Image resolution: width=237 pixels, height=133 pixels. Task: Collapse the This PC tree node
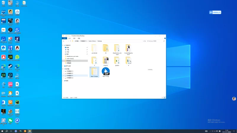pos(63,69)
